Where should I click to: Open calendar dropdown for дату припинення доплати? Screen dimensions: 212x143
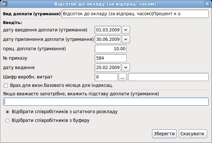coord(126,39)
